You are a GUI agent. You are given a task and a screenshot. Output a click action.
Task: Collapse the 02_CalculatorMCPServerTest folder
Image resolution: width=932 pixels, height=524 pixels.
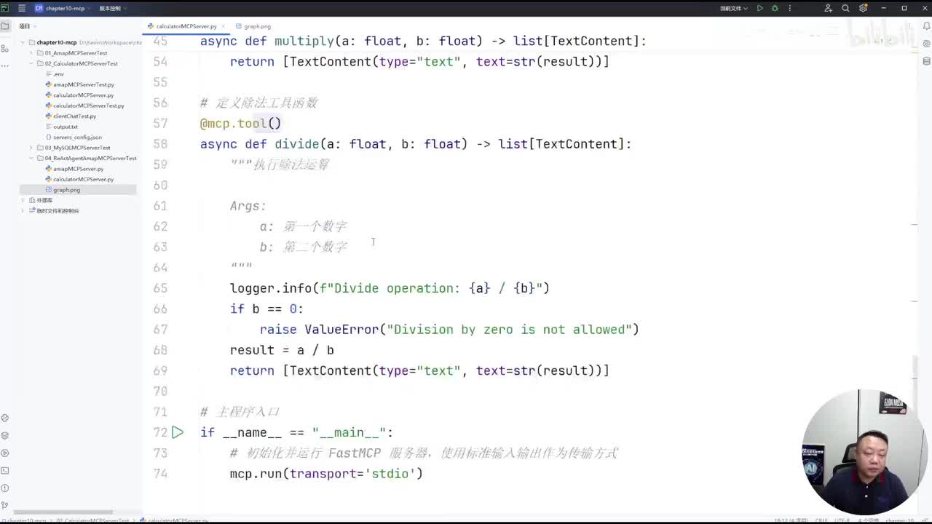point(31,63)
